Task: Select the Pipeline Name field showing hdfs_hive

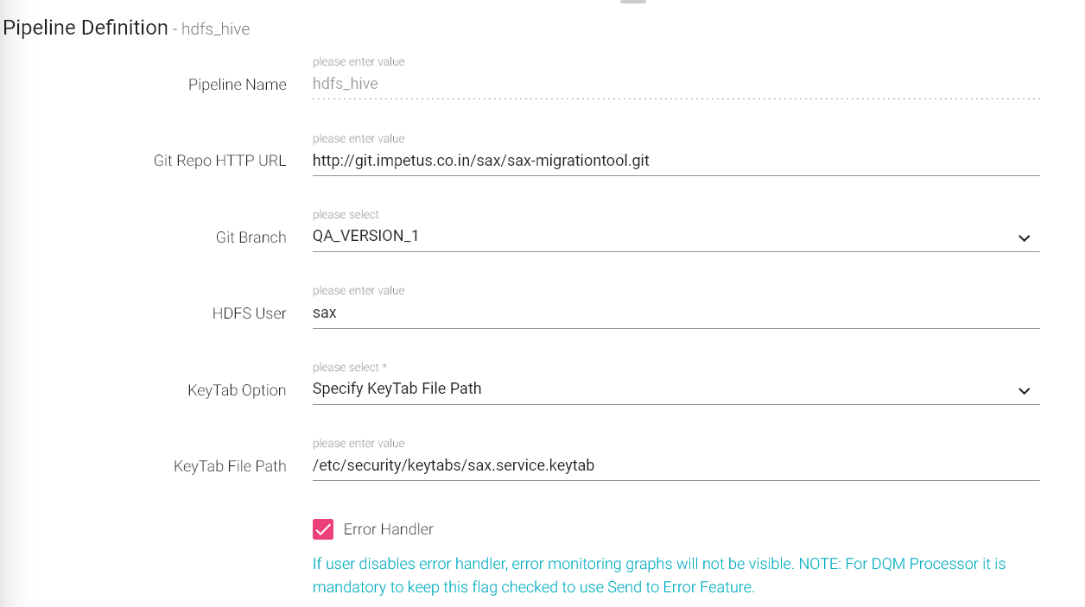Action: (x=676, y=84)
